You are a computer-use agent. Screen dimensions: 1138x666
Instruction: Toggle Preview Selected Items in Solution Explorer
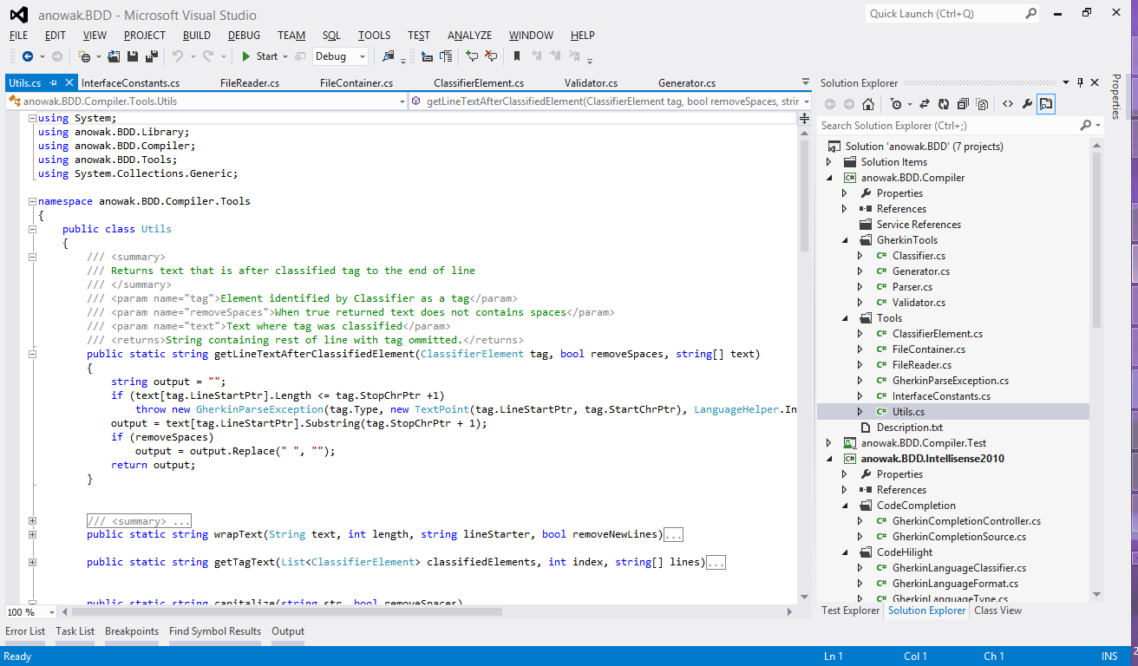click(x=1046, y=104)
